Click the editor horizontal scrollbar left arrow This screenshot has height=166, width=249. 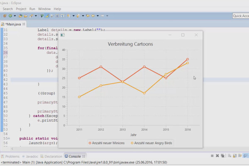[12, 149]
